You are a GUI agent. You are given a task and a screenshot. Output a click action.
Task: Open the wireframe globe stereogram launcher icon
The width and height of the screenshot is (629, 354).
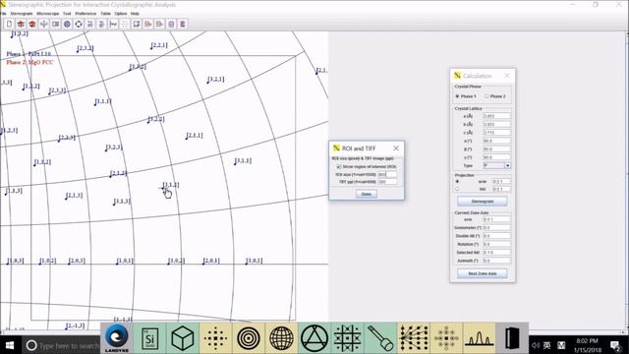281,338
